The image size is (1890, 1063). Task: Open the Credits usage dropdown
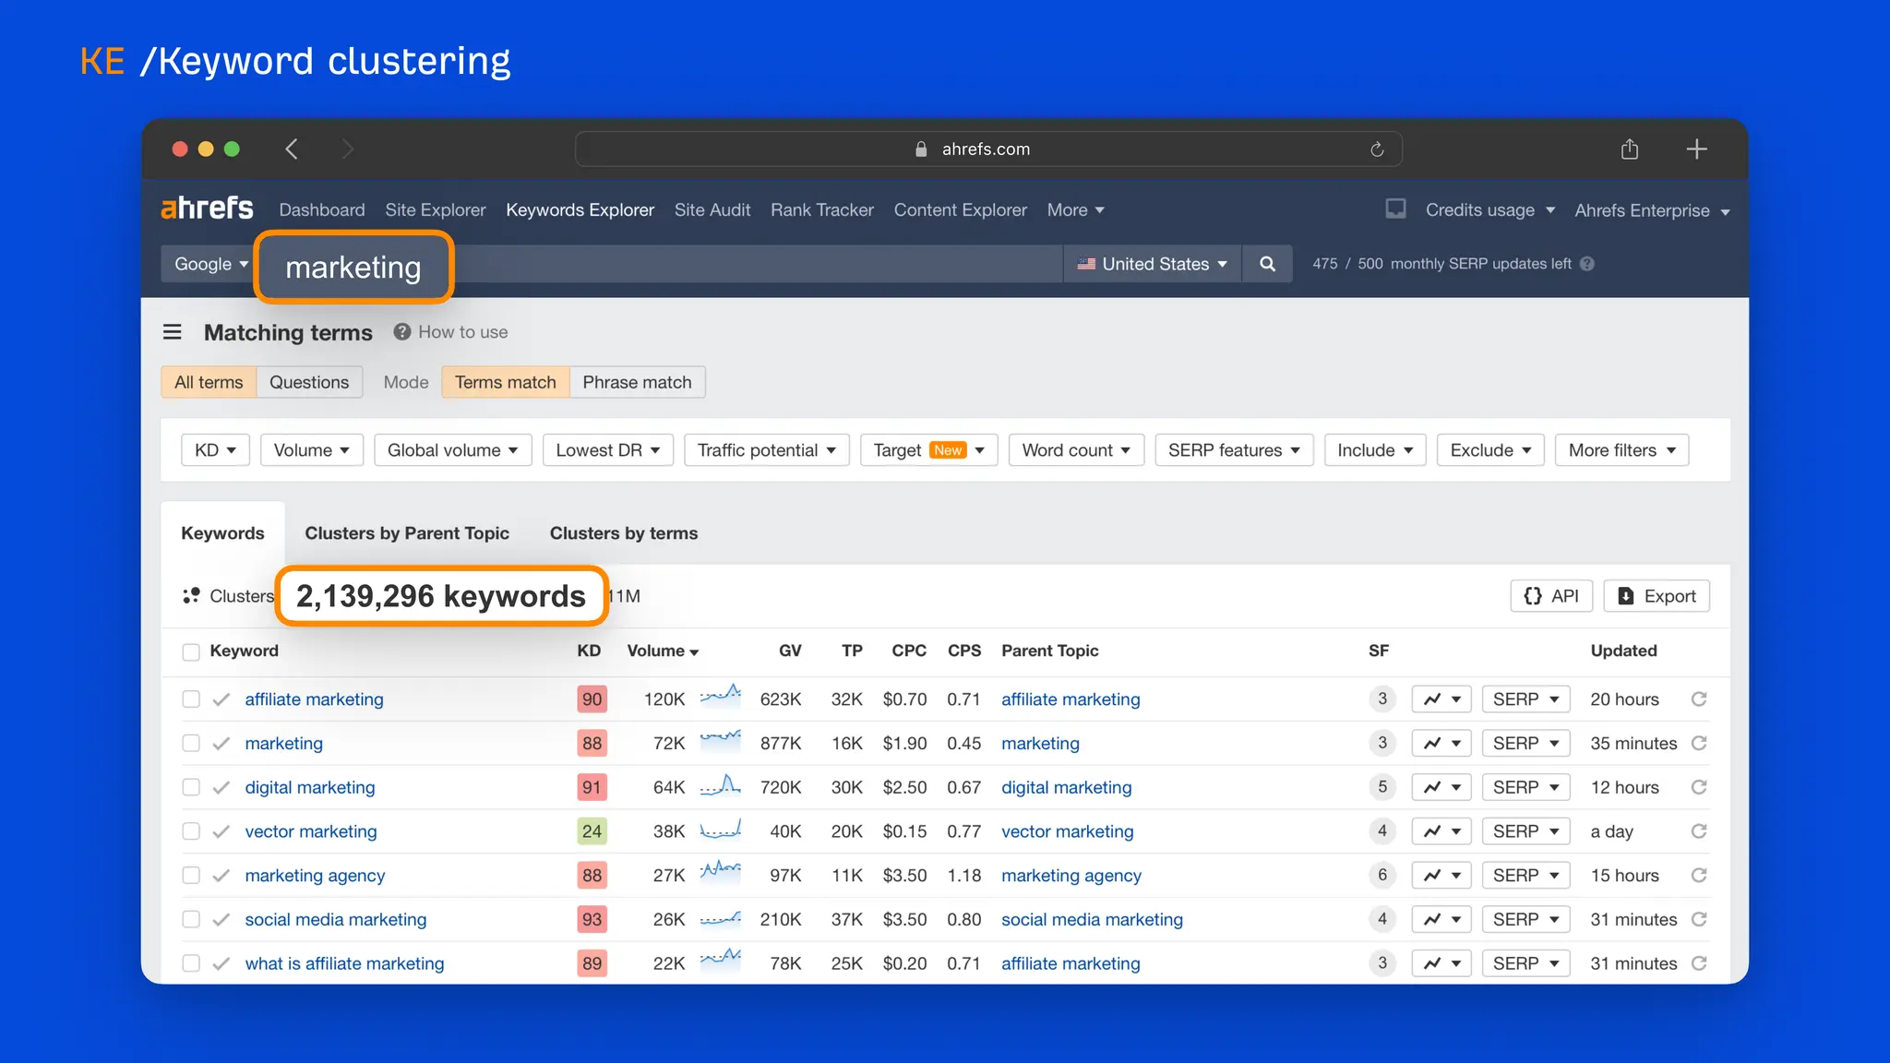1489,210
